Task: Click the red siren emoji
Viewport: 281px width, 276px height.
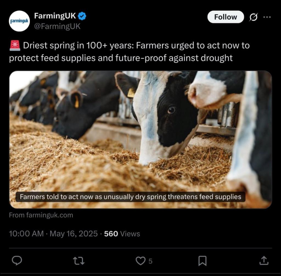Action: (15, 45)
